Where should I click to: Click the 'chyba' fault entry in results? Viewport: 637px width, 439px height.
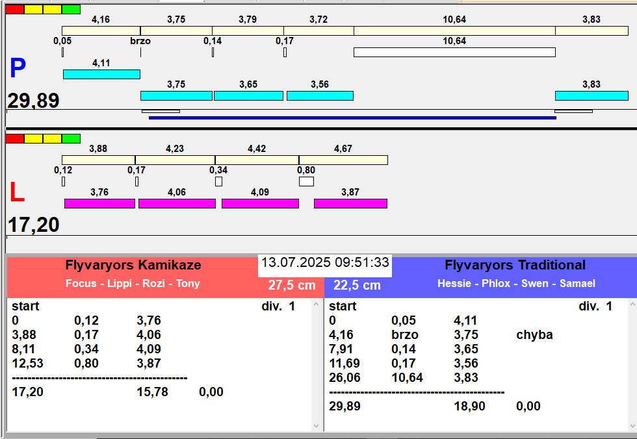(534, 335)
